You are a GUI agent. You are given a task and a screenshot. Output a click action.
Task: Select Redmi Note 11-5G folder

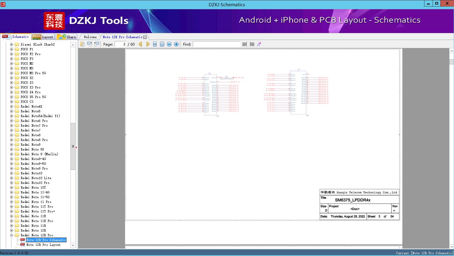35,197
